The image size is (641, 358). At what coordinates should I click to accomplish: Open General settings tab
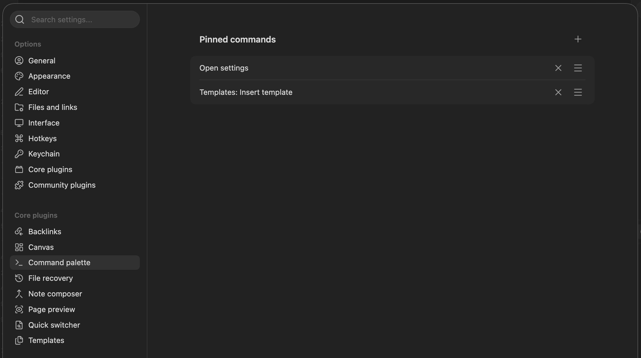tap(75, 60)
